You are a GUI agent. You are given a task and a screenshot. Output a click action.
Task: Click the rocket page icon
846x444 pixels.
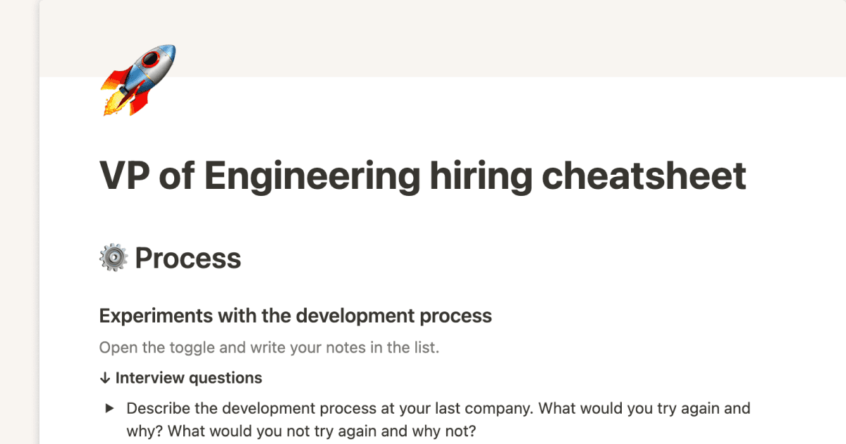point(137,80)
